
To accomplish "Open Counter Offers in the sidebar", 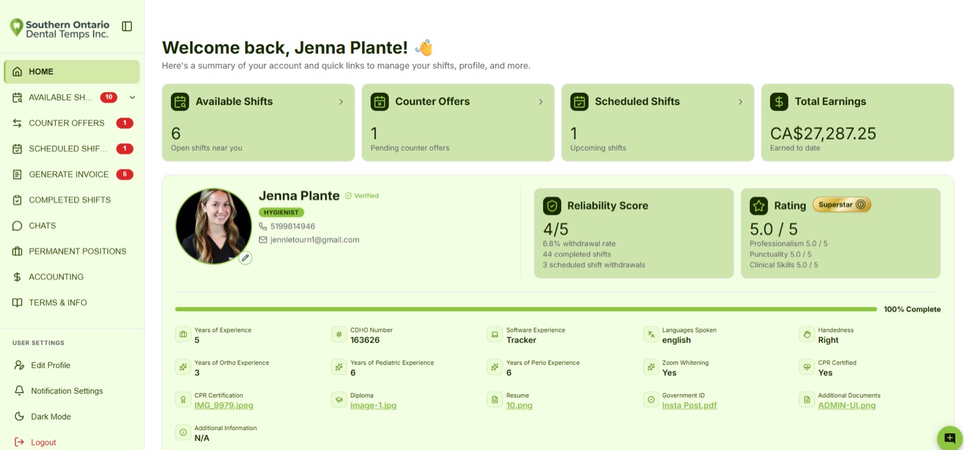I will [x=72, y=123].
